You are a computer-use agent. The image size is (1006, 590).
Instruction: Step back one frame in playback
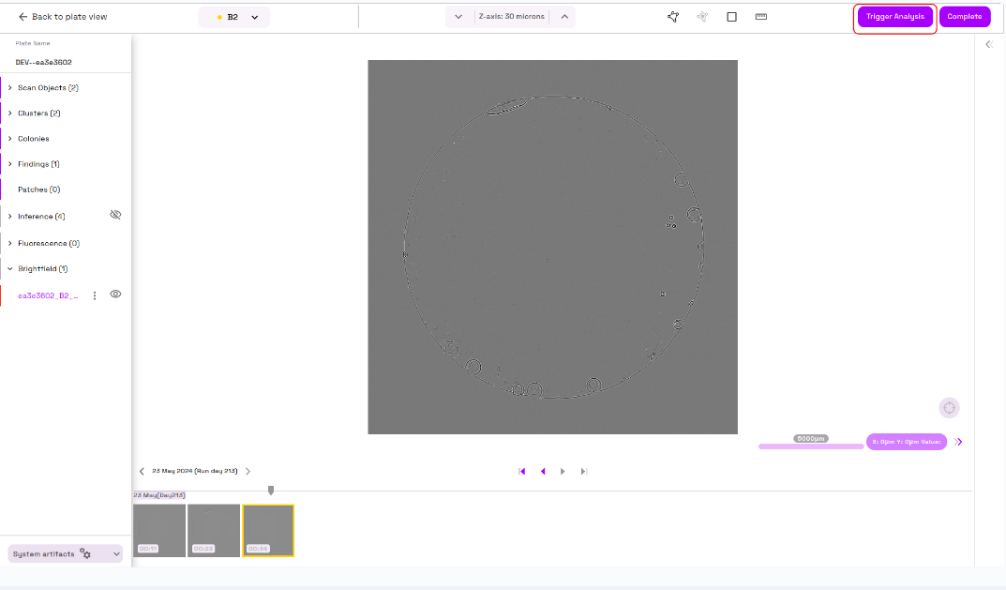[x=543, y=472]
